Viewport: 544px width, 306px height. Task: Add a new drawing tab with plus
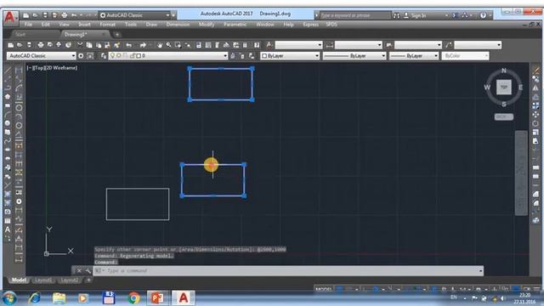(117, 34)
